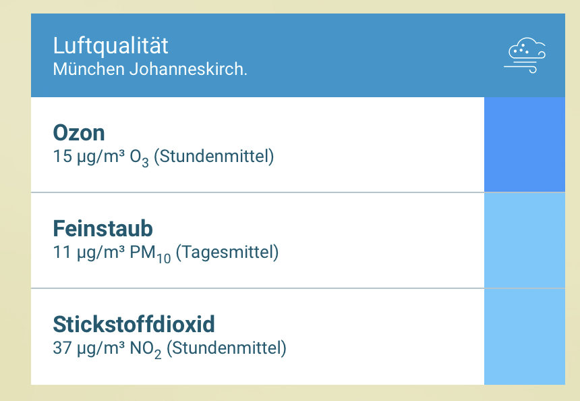Open the Feinstaub row heading
580x401 pixels.
pos(103,229)
